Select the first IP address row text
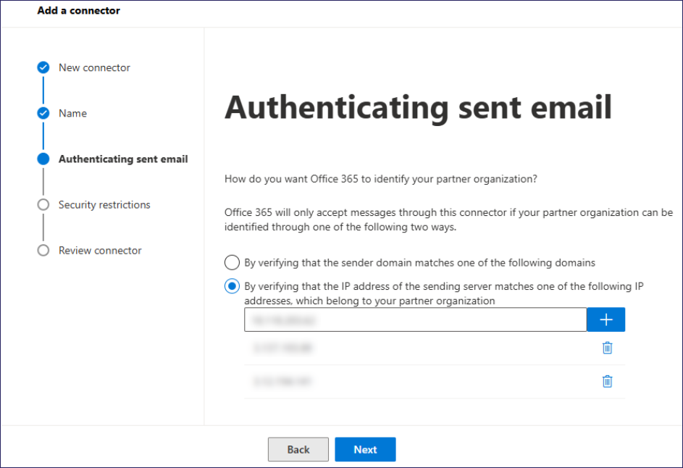The width and height of the screenshot is (683, 468). coord(282,348)
